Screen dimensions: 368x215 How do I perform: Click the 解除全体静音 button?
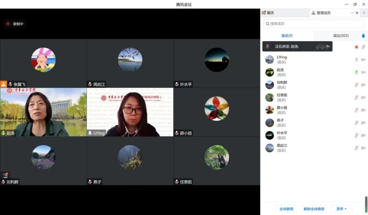(314, 209)
